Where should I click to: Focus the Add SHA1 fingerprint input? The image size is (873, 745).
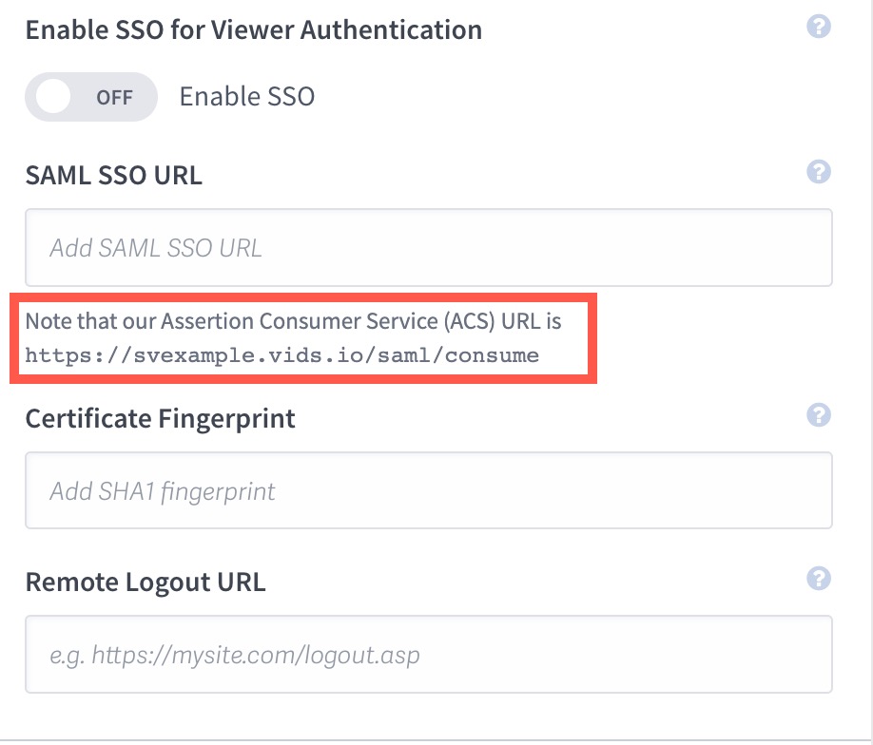click(x=428, y=490)
